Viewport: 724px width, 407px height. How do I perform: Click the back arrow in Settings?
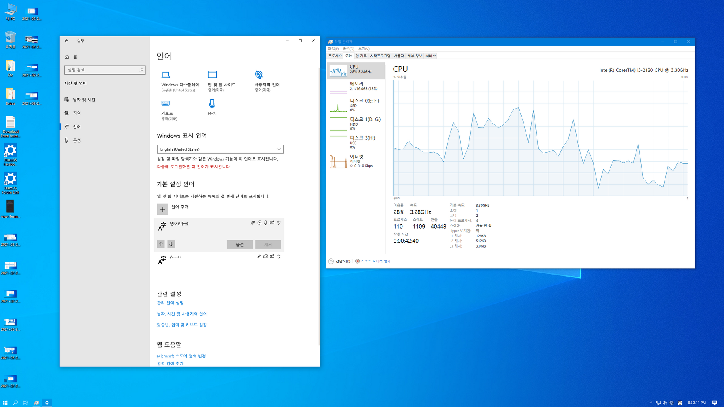click(x=66, y=41)
